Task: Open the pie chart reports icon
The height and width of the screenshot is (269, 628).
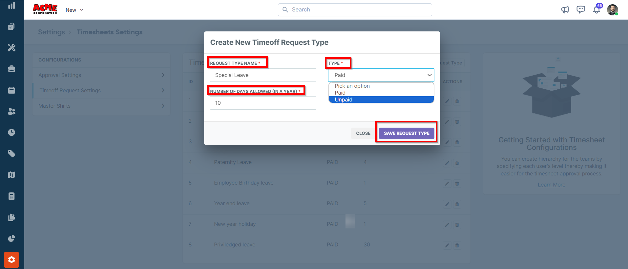Action: coord(11,239)
